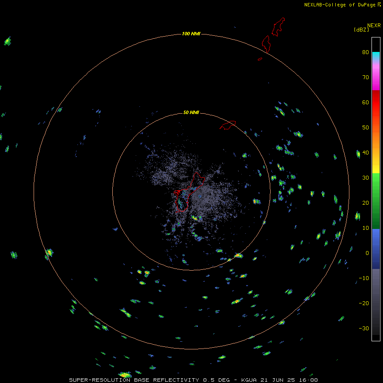This screenshot has width=383, height=383.
Task: Click the 21 JUN 25 date in caption
Action: click(x=278, y=380)
